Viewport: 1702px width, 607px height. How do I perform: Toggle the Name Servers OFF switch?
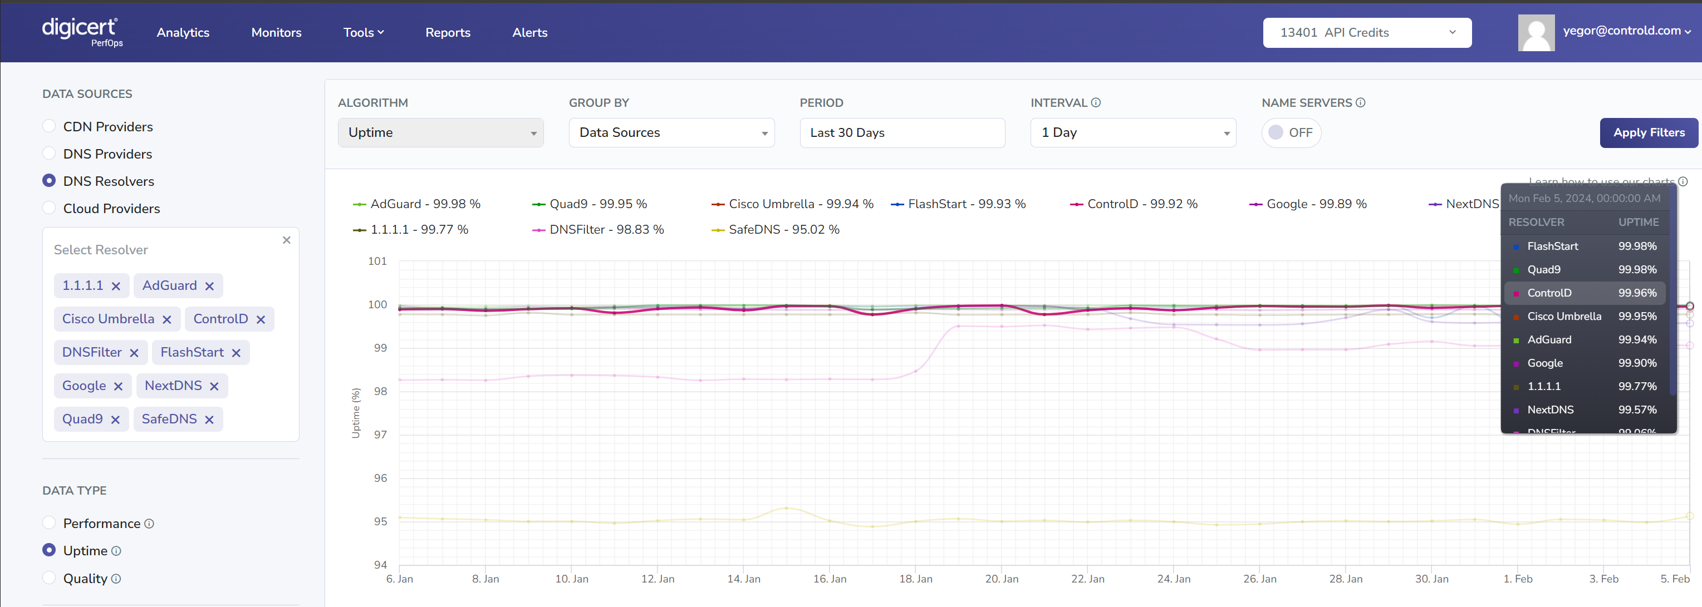[x=1291, y=133]
